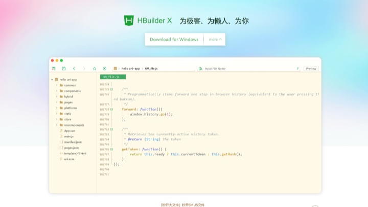This screenshot has height=207, width=368.
Task: Click the Preview button
Action: point(311,69)
